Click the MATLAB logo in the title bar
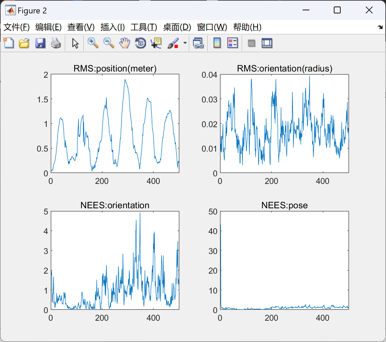The image size is (386, 342). [x=11, y=10]
